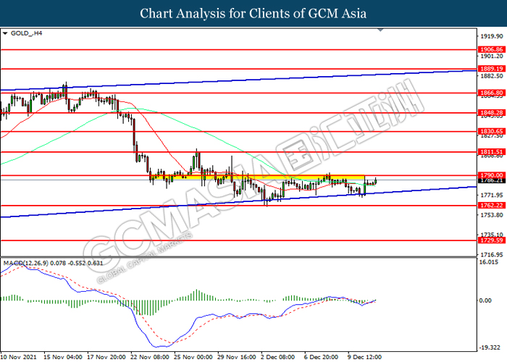Image resolution: width=507 pixels, height=362 pixels.
Task: Click the 1882.50 axis value
Action: tap(491, 76)
